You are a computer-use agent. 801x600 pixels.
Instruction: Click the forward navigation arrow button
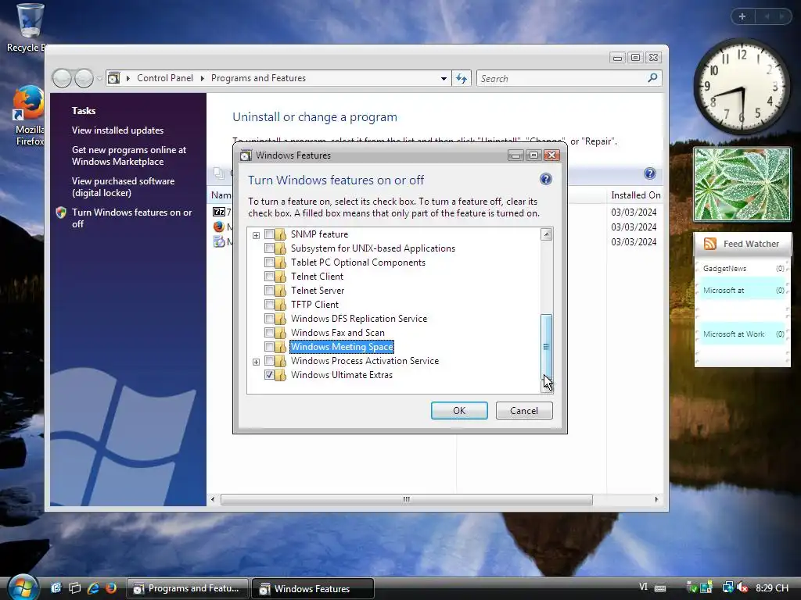84,78
